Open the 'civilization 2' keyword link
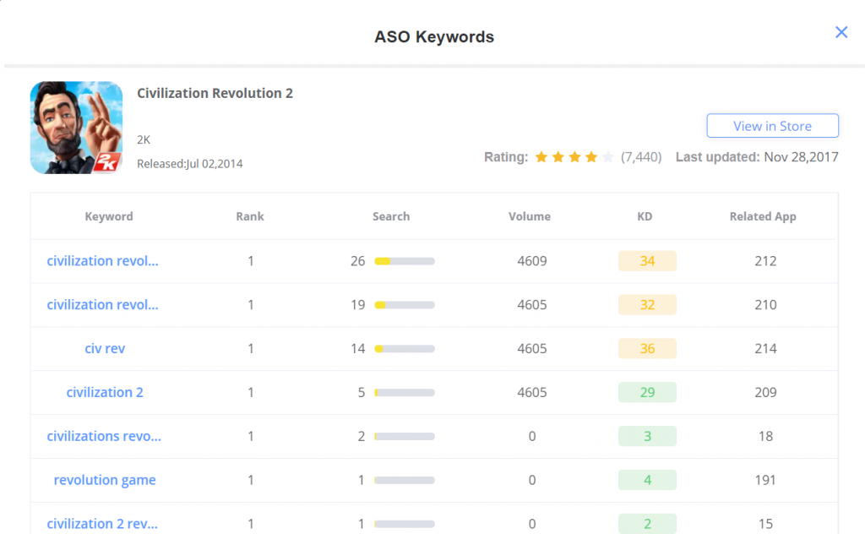Screen dimensions: 865x534 [105, 392]
